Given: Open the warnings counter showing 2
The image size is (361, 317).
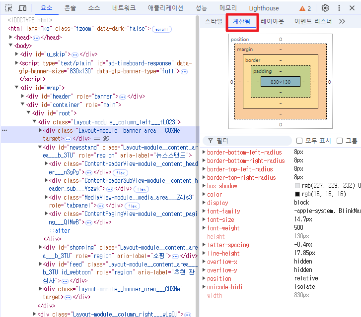Looking at the screenshot, I should click(x=305, y=8).
